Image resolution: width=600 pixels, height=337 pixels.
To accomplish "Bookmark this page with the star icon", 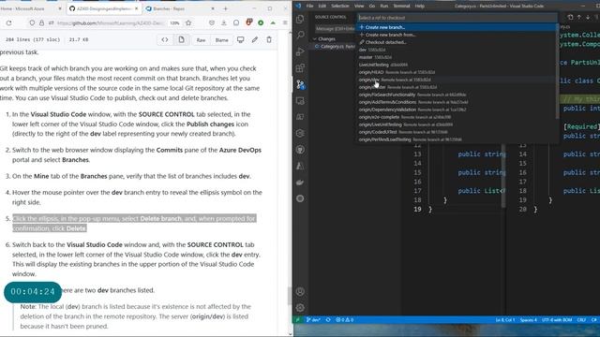I will (x=188, y=22).
